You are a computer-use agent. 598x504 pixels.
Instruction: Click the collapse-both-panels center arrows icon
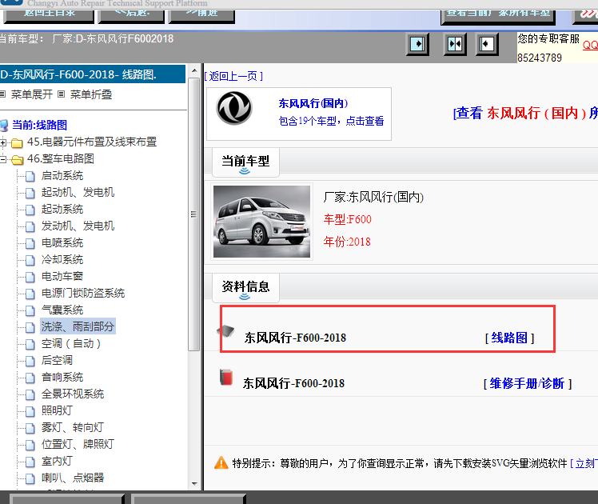pos(455,44)
